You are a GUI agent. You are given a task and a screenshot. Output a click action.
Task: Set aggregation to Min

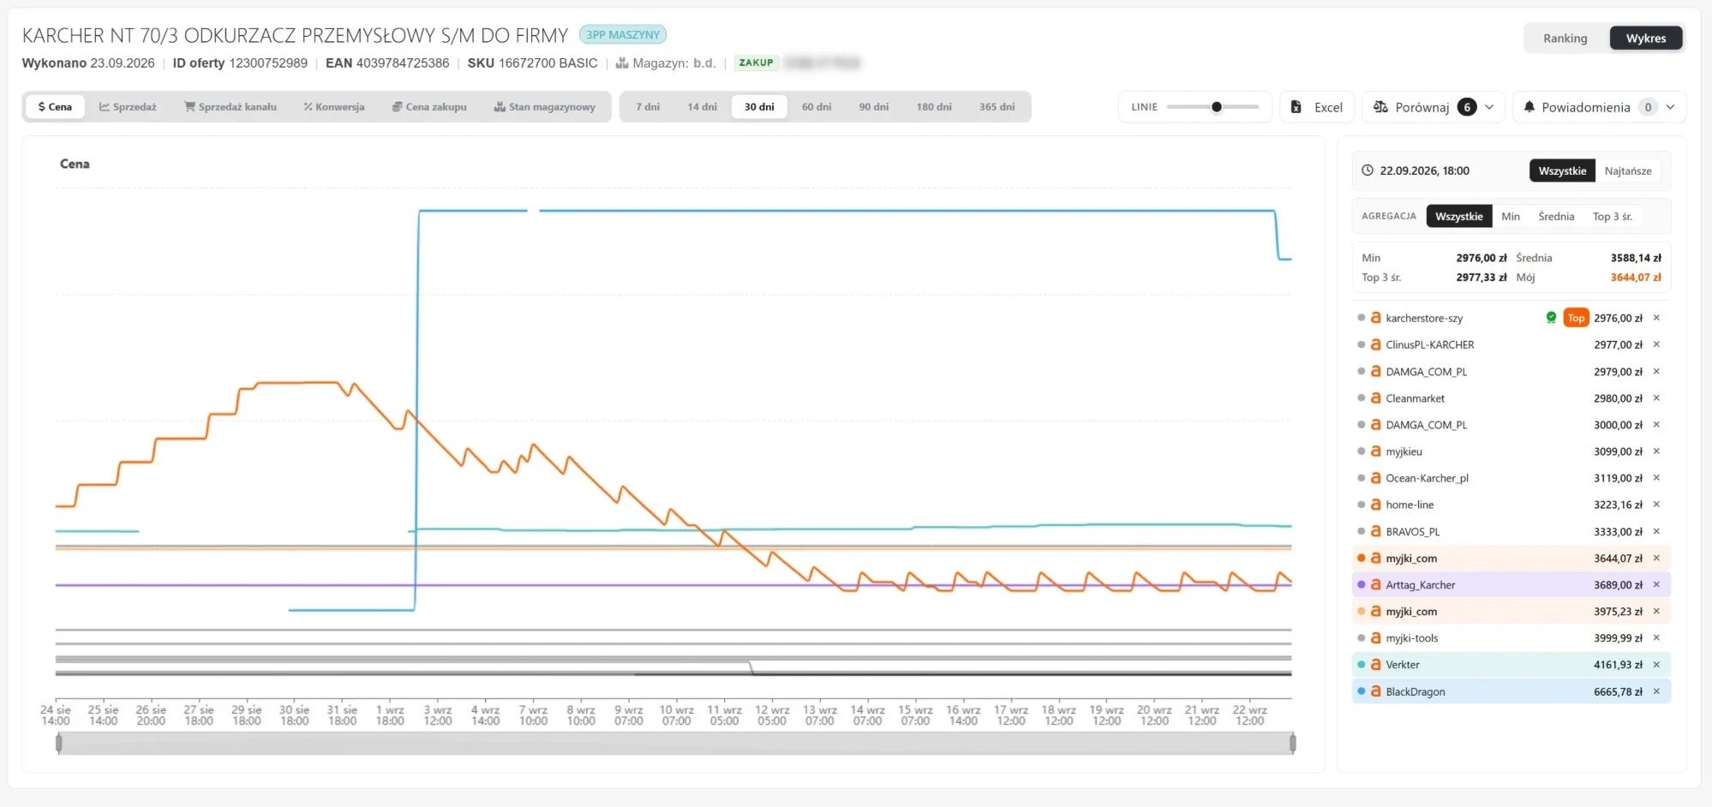tap(1510, 216)
